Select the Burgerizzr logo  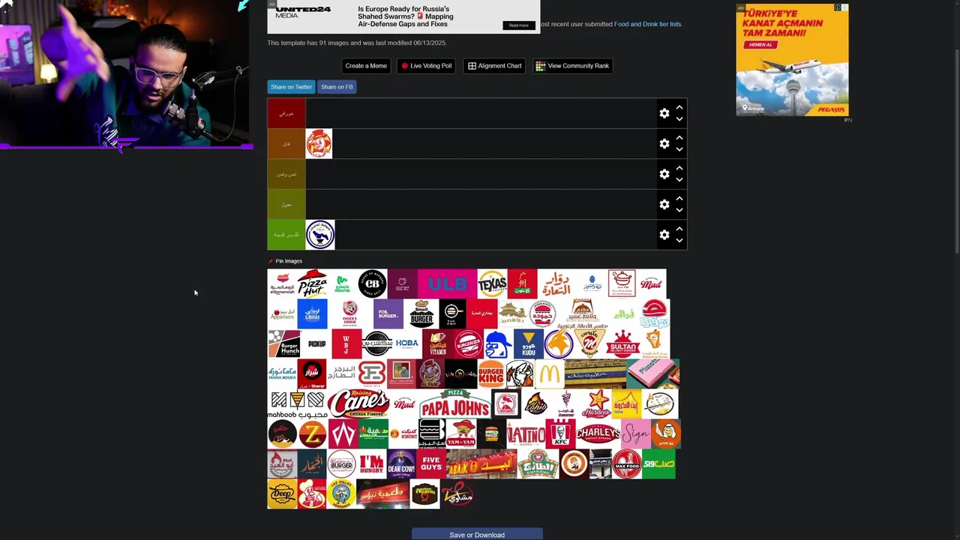click(x=468, y=344)
